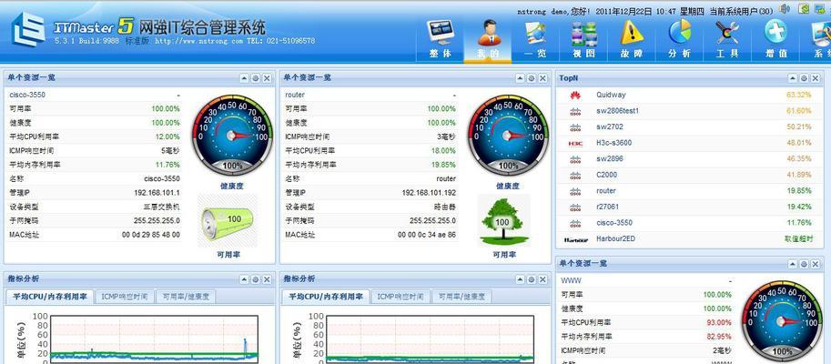Click the router health gauge dial
Image resolution: width=831 pixels, height=364 pixels.
click(508, 135)
